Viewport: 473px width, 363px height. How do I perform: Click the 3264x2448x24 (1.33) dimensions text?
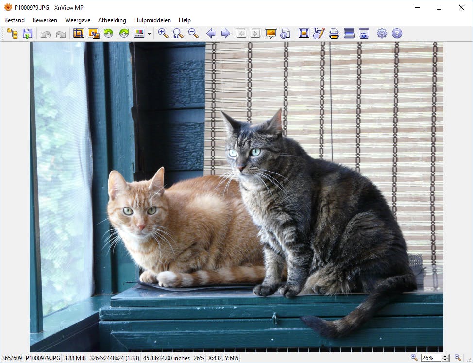coord(114,358)
